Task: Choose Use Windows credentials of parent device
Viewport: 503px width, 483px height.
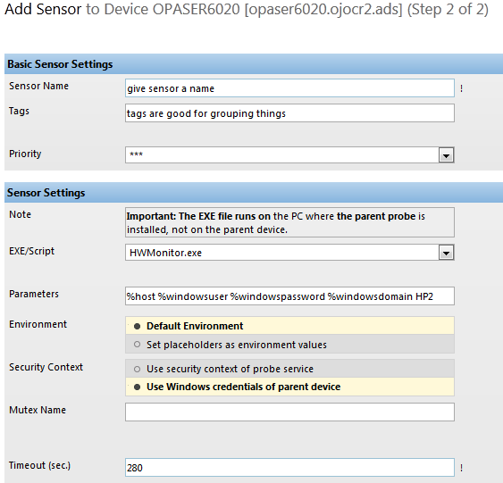Action: 137,387
